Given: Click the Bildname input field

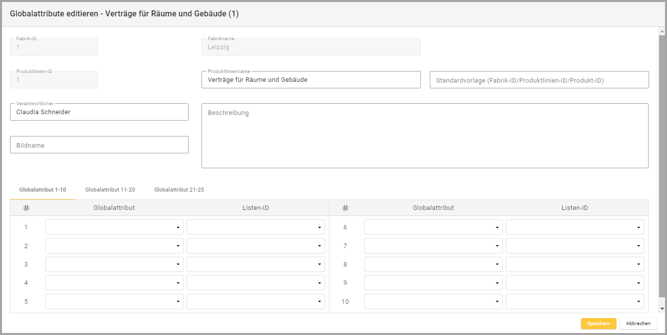Looking at the screenshot, I should tap(99, 145).
